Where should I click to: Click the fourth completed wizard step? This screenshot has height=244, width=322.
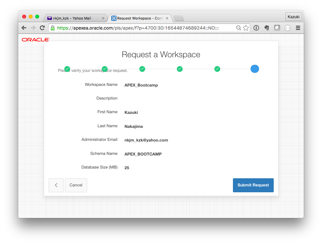[180, 69]
